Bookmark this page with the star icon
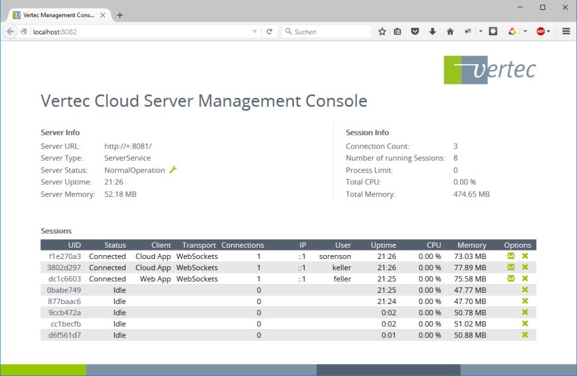The height and width of the screenshot is (376, 577). click(382, 32)
